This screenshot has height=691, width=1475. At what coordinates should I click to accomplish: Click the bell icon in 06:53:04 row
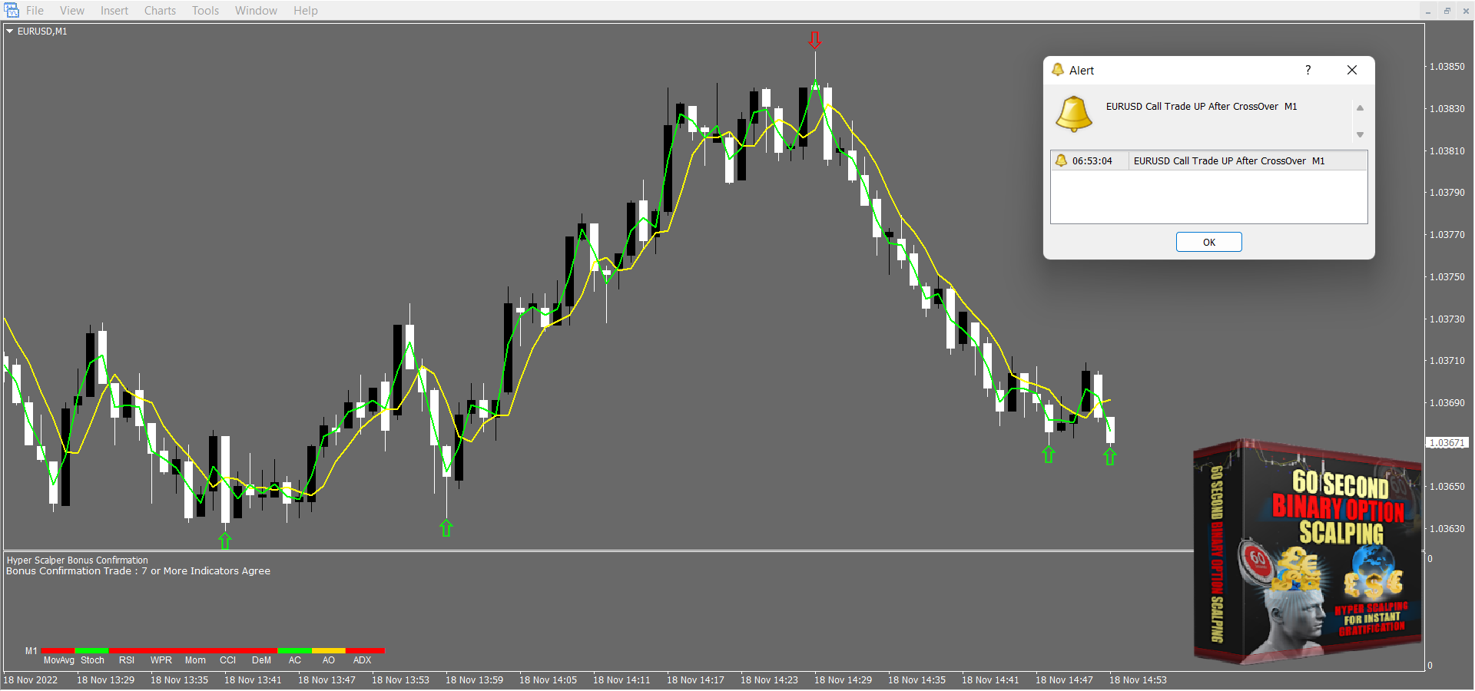pyautogui.click(x=1062, y=160)
